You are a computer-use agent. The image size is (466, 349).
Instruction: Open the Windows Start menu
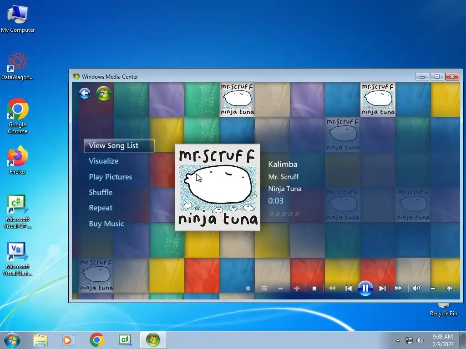coord(12,340)
